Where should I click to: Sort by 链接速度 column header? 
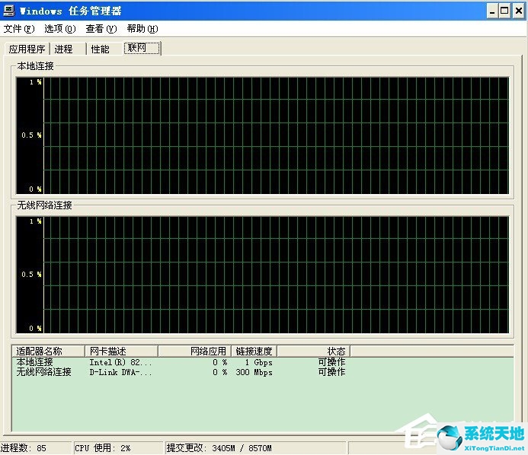(x=254, y=351)
